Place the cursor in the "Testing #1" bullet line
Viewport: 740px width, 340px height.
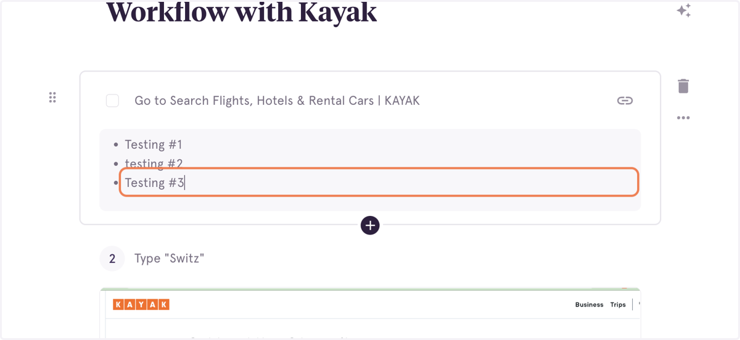coord(154,144)
